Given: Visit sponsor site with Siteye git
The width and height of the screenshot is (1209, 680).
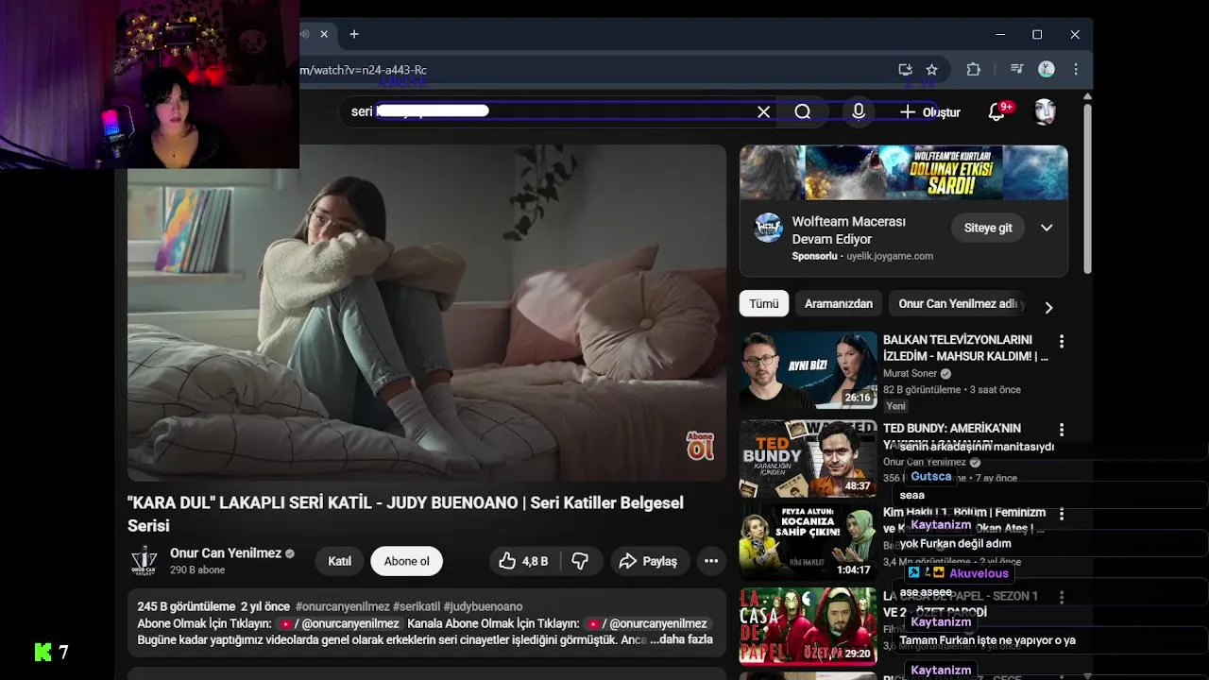Looking at the screenshot, I should click(988, 228).
